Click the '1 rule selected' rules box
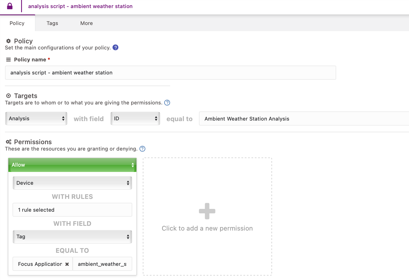 (x=72, y=210)
